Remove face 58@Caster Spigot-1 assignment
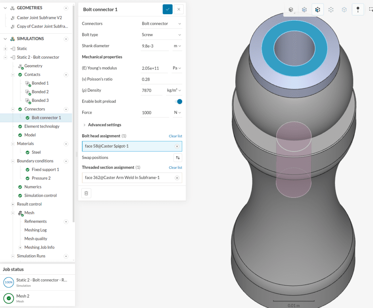373x308 pixels. pos(177,146)
